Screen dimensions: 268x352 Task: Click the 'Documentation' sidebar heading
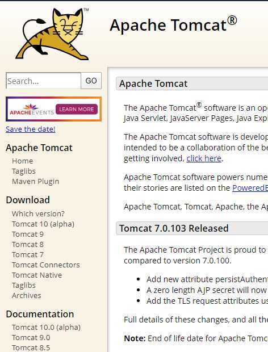point(40,314)
